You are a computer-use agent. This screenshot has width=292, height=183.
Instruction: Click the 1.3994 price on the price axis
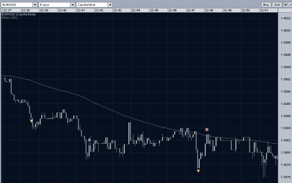click(x=285, y=67)
